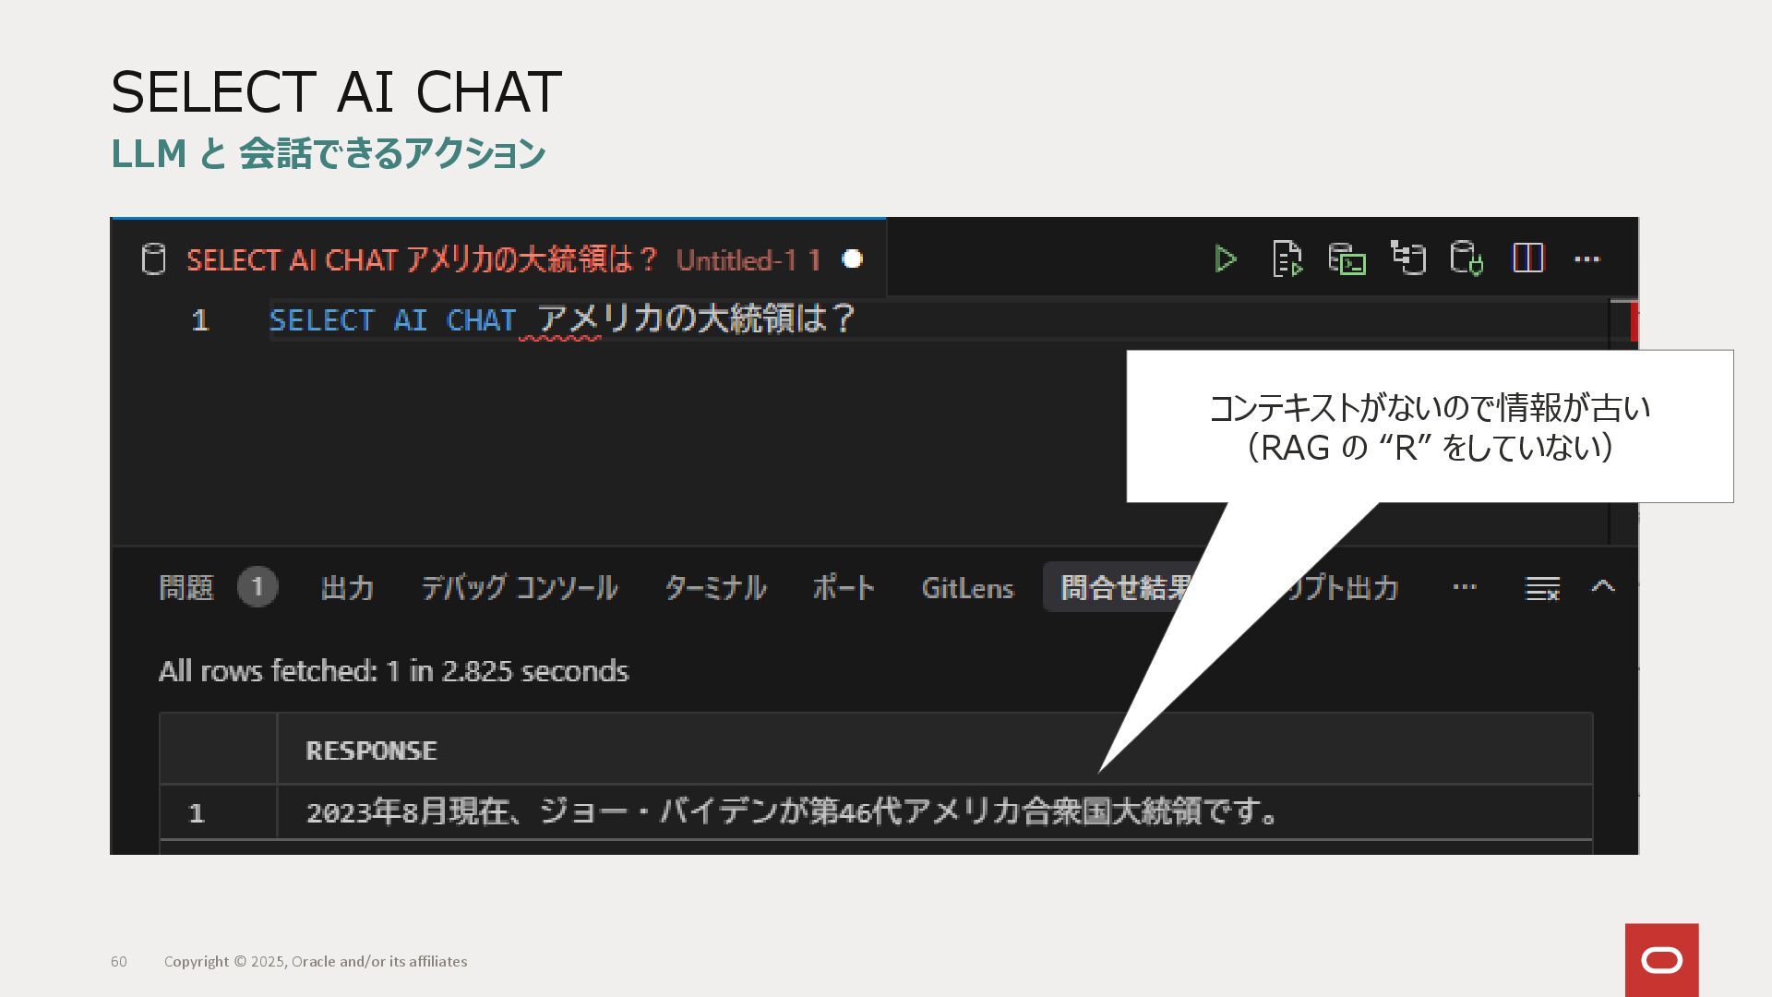Show more panel tabs via ellipsis
Viewport: 1772px width, 997px height.
(x=1464, y=587)
